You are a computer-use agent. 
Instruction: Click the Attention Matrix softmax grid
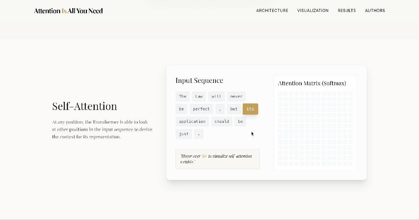point(315,129)
